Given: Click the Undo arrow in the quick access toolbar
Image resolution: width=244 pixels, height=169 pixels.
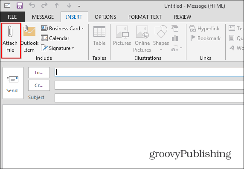Looking at the screenshot, I should (x=32, y=6).
